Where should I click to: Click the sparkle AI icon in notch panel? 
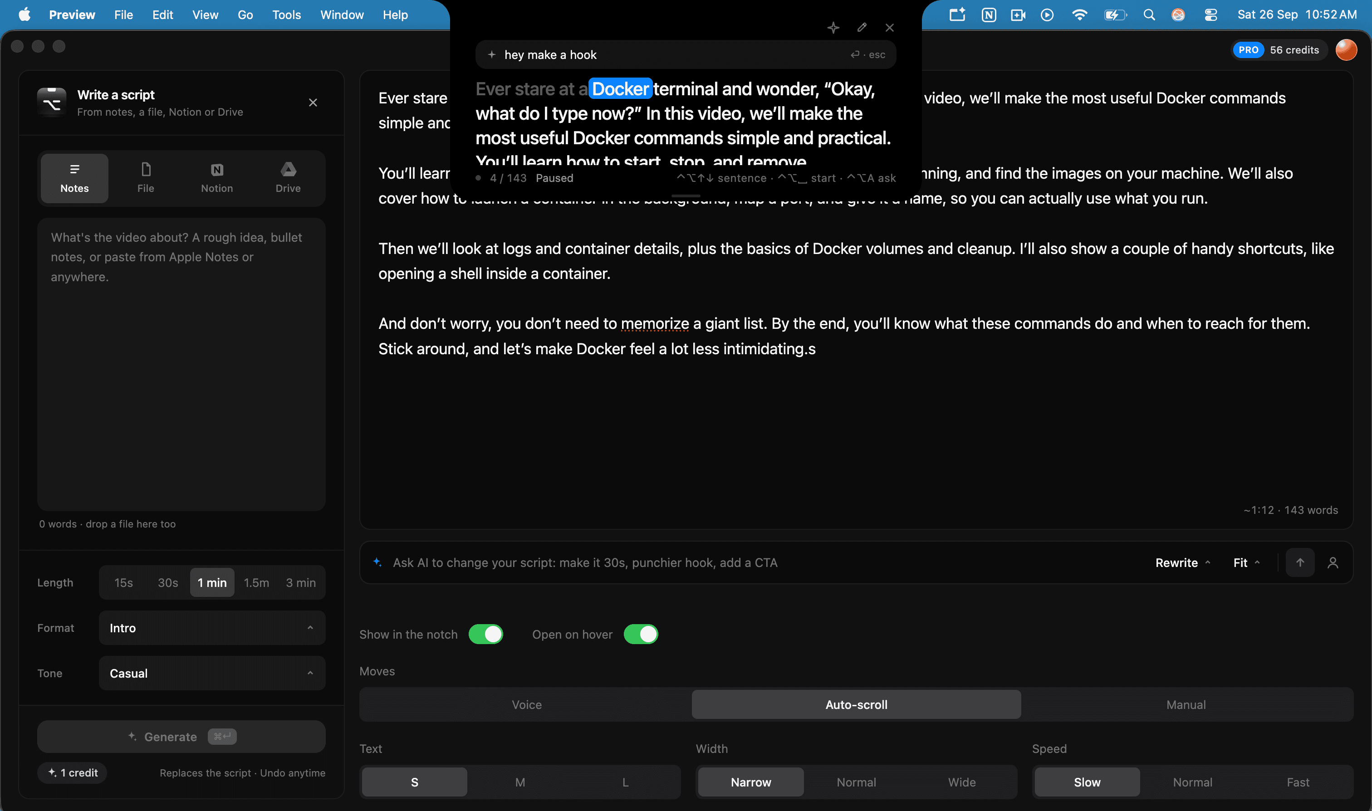point(833,27)
